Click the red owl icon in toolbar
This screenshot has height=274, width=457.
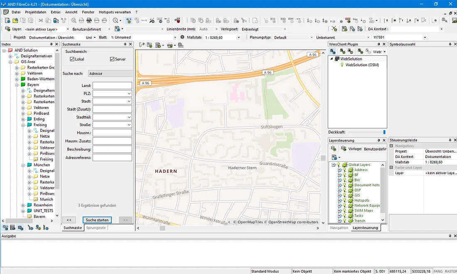click(177, 20)
